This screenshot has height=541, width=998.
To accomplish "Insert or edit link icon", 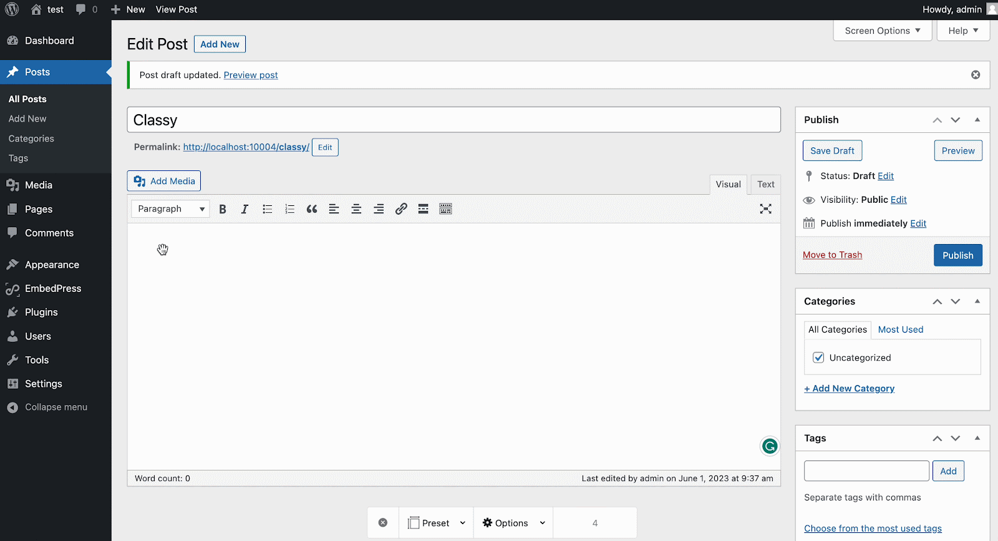I will tap(401, 209).
